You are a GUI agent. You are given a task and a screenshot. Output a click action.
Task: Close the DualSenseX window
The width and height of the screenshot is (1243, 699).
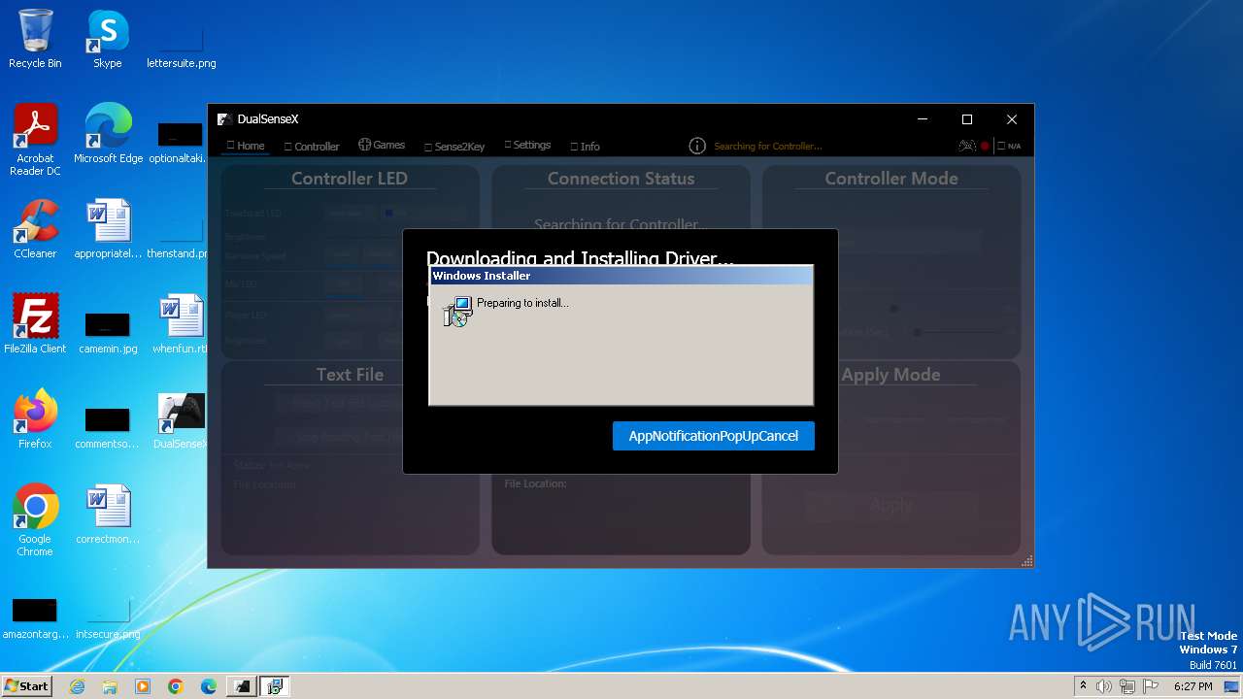coord(1012,119)
